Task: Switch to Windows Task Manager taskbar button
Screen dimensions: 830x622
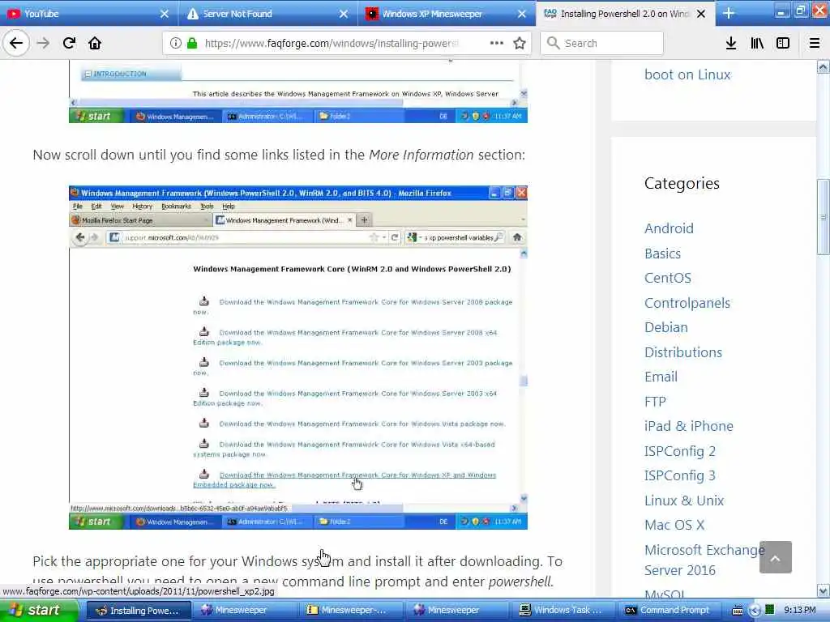Action: [x=563, y=611]
